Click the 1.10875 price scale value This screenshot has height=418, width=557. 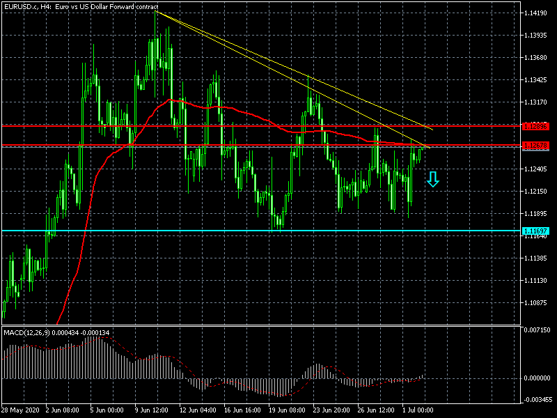click(x=535, y=302)
